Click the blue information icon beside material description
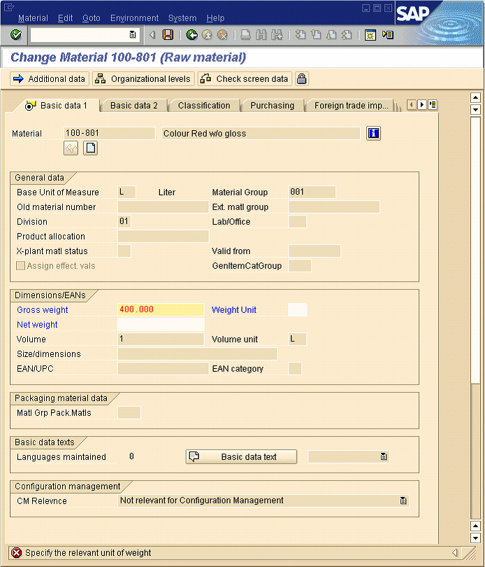 click(x=373, y=134)
